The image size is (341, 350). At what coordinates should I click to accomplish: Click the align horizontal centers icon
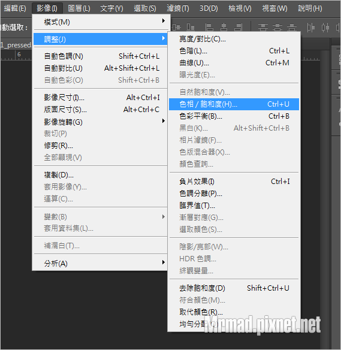224,27
